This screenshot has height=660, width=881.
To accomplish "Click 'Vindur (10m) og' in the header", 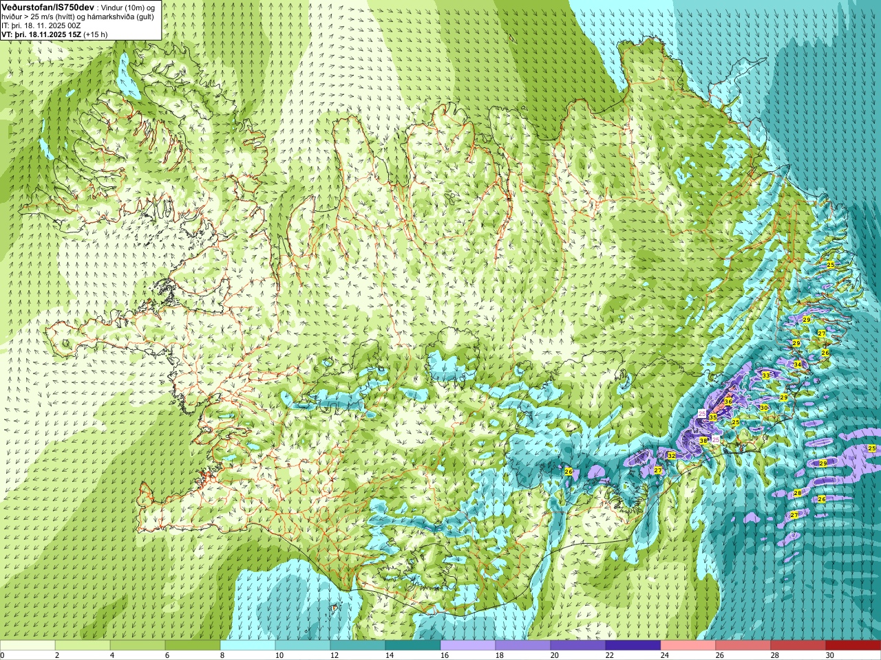I will [128, 7].
